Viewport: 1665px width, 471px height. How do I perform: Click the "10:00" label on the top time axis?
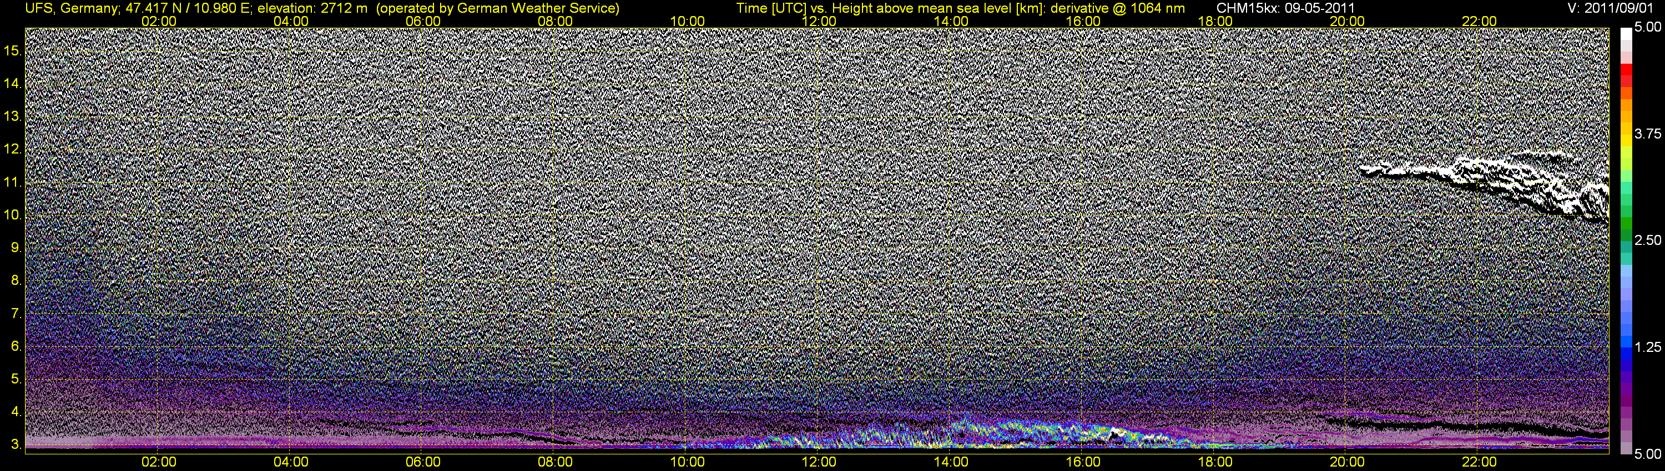click(687, 21)
